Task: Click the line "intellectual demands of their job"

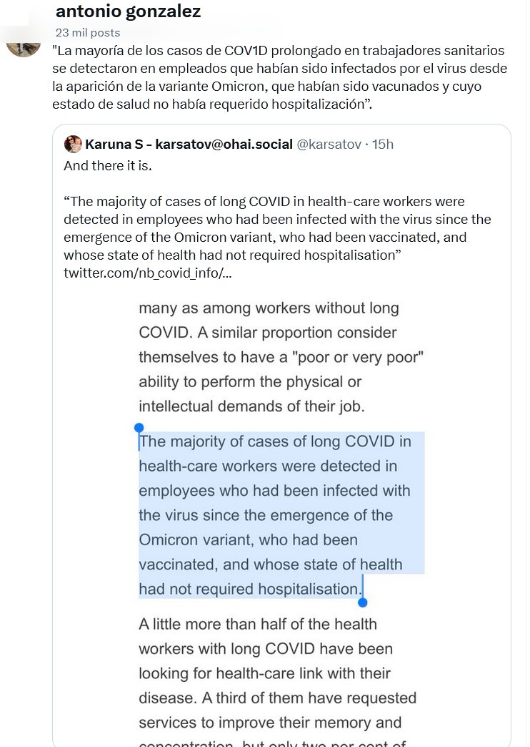Action: point(251,406)
